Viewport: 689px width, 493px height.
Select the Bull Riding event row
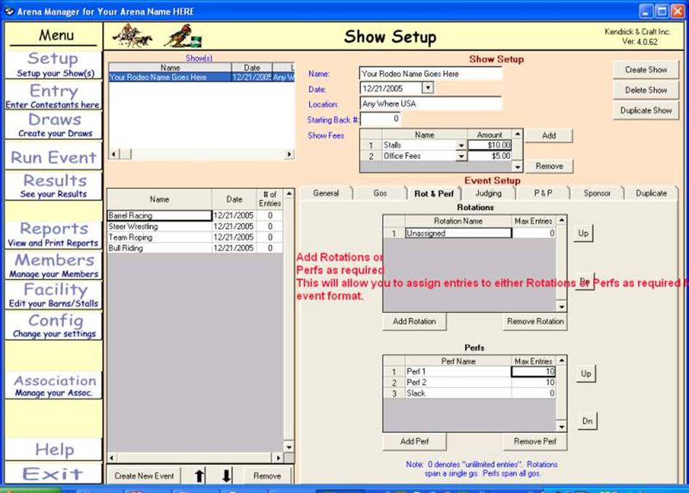(159, 248)
